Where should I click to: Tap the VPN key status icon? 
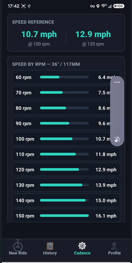click(92, 6)
